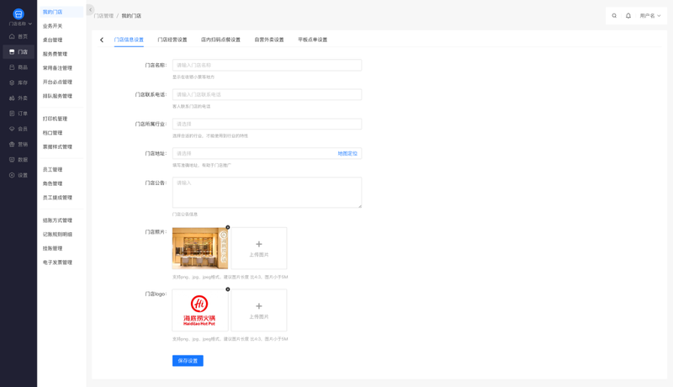
Task: Remove the uploaded 门店照片 image
Action: (x=228, y=227)
